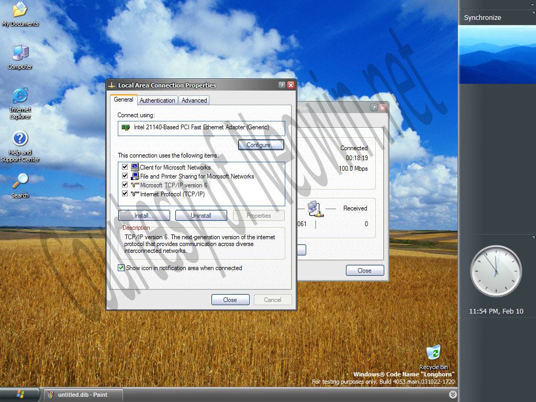Click the Start button Windows flag
The image size is (536, 402).
tap(20, 395)
